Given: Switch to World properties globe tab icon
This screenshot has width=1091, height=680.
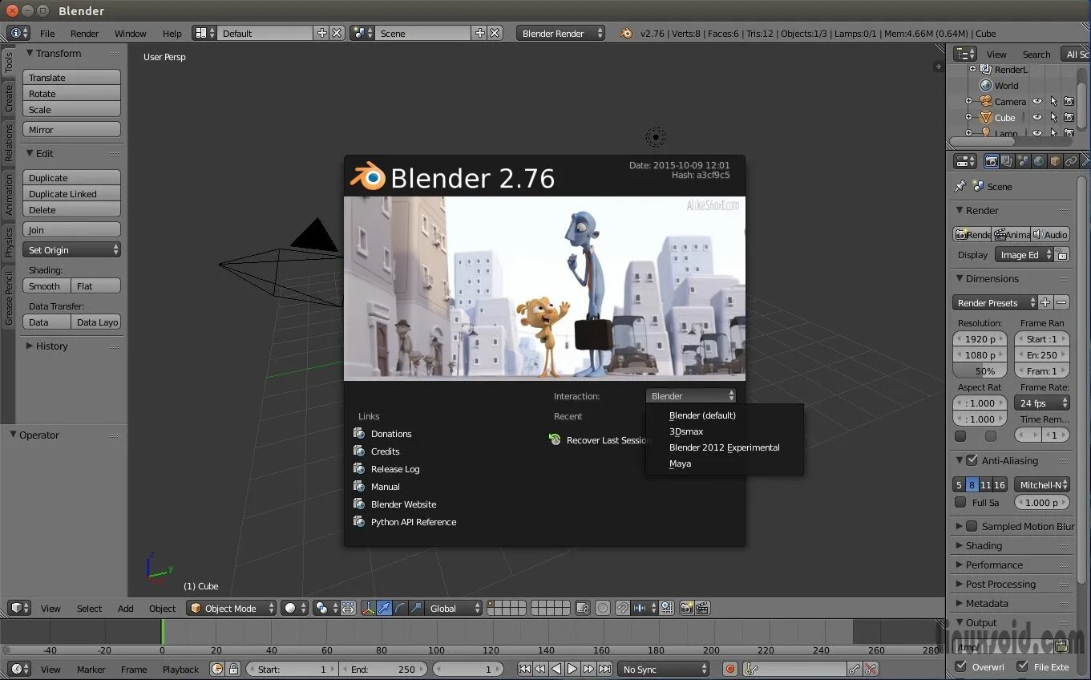Looking at the screenshot, I should [x=1039, y=161].
